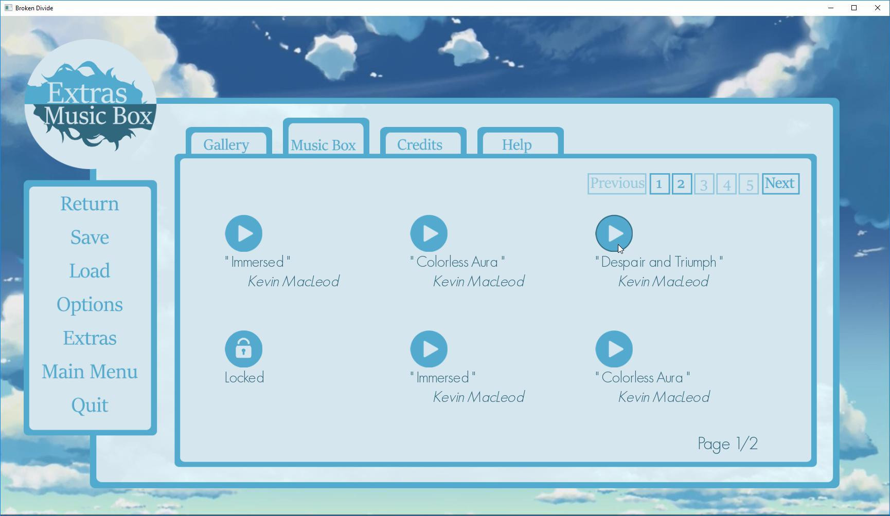Screen dimensions: 890x516
Task: Click Return in side menu
Action: pos(90,204)
